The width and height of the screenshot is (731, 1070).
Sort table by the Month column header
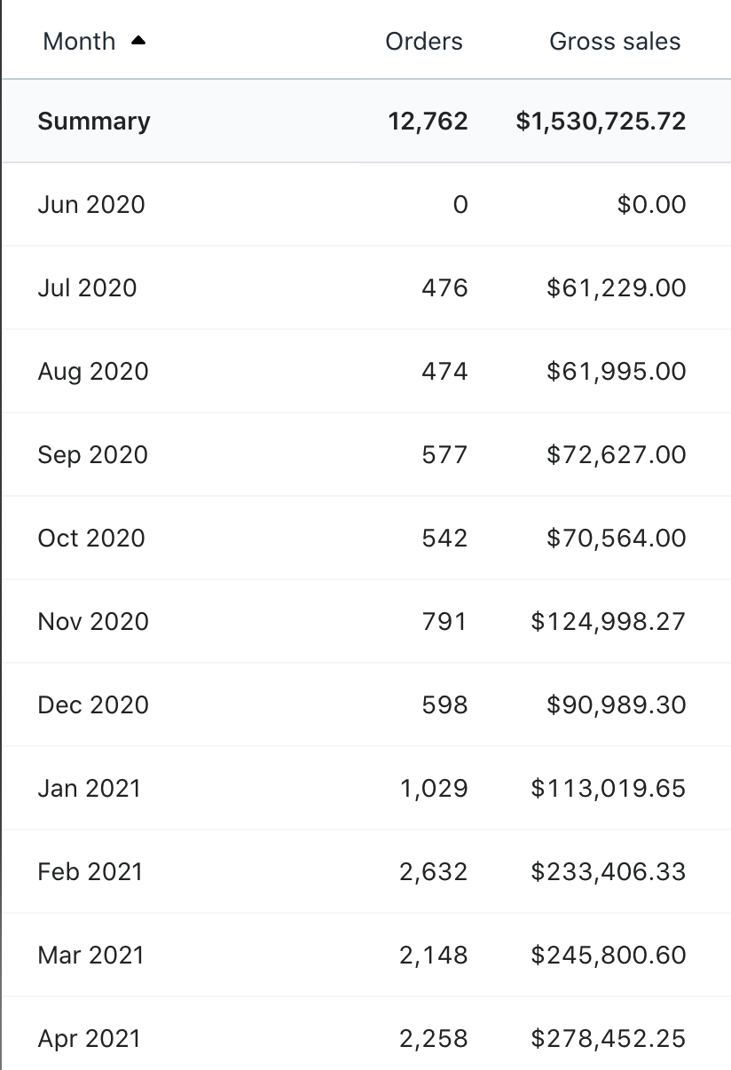[79, 42]
